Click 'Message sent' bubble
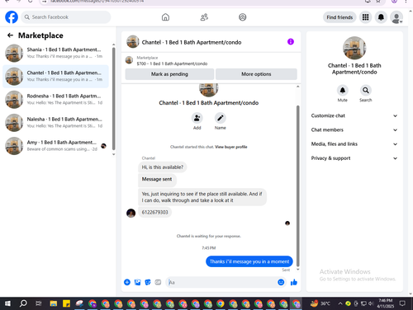This screenshot has width=413, height=310. click(x=157, y=180)
